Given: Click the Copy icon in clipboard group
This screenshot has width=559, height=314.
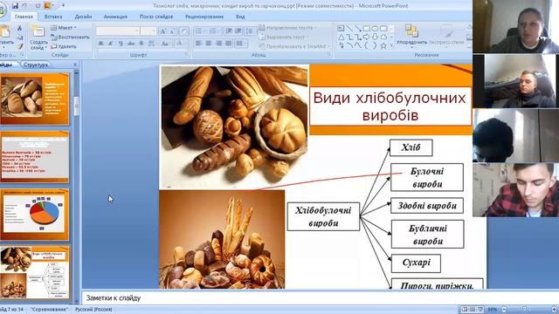Looking at the screenshot, I should coord(19,37).
